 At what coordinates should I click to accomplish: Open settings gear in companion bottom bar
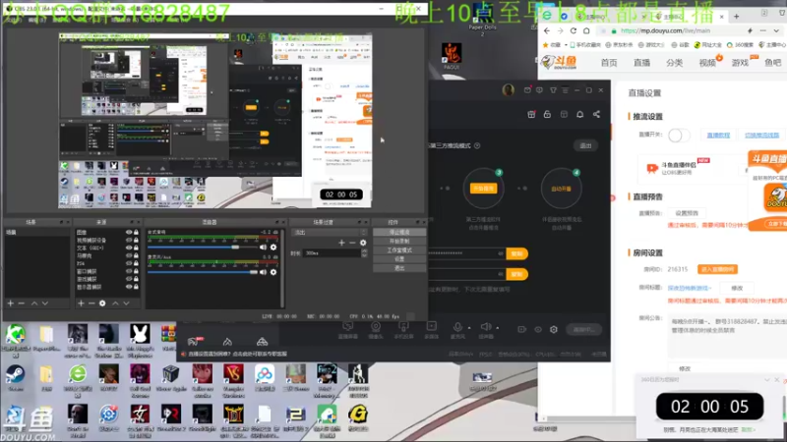click(x=554, y=329)
